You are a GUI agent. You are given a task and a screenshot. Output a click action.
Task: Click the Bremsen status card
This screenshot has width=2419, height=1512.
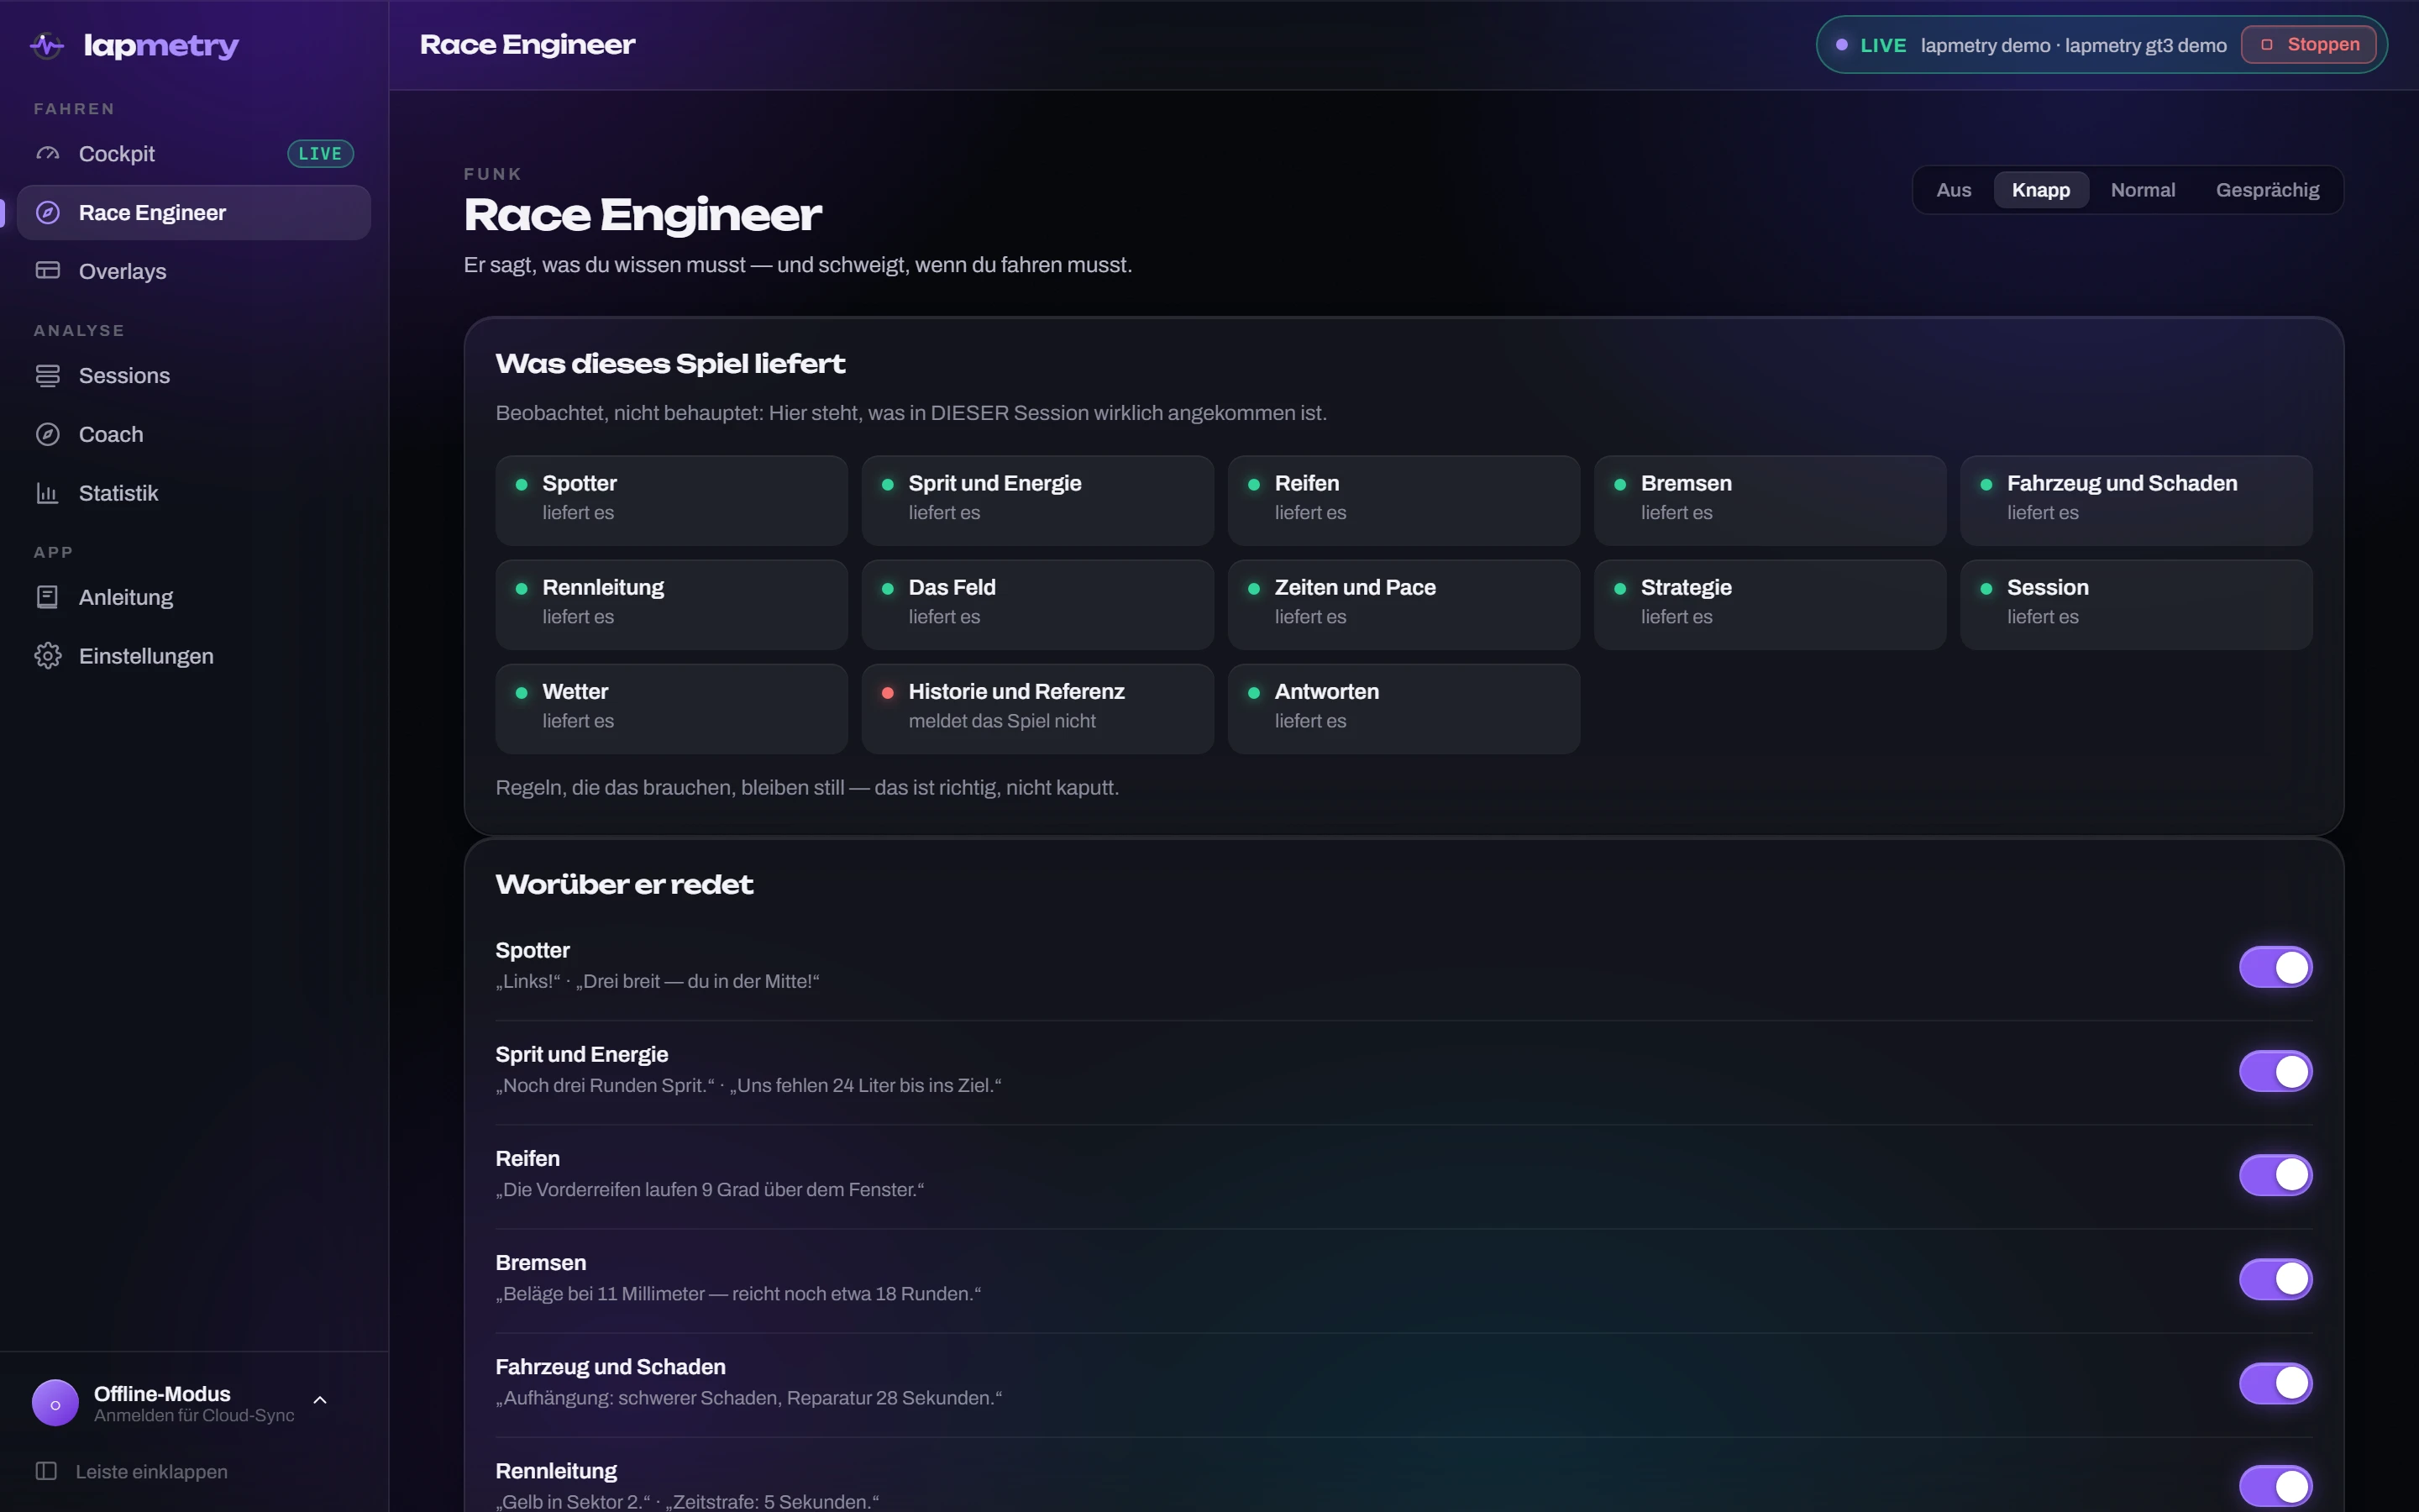pos(1771,500)
